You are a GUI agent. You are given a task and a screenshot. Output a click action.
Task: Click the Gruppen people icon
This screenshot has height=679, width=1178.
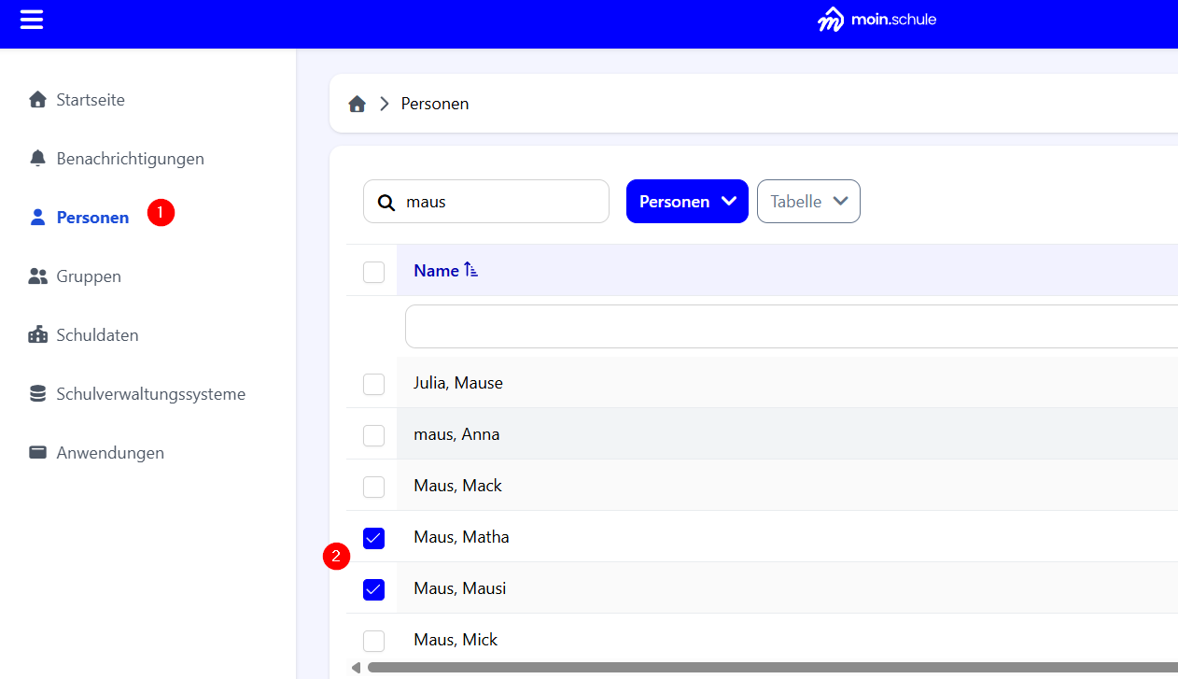click(37, 276)
